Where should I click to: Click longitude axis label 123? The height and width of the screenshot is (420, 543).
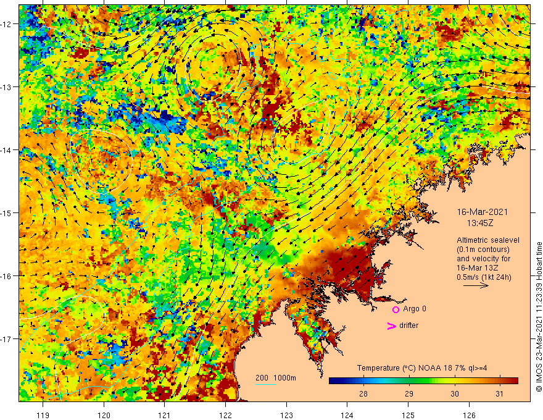coord(286,416)
